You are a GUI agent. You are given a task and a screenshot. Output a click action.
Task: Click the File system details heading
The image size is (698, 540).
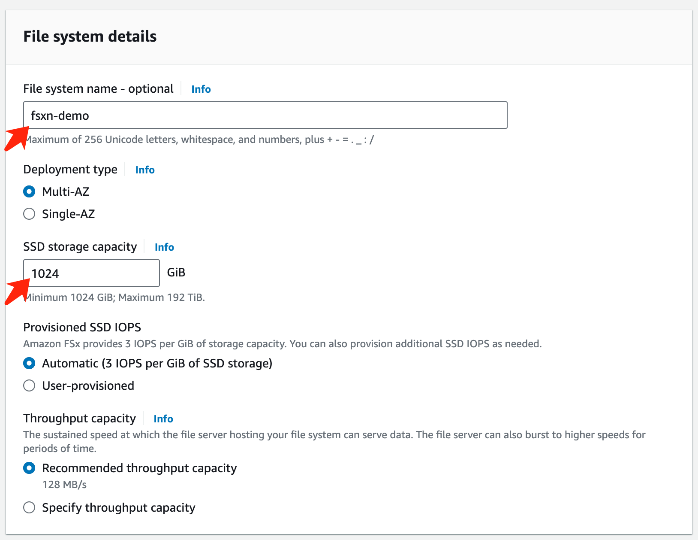point(90,36)
